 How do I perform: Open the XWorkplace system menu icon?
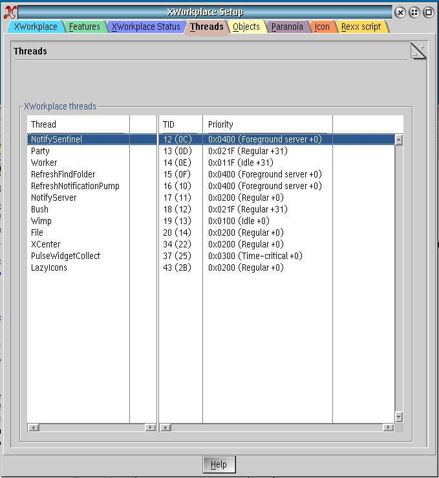click(x=10, y=12)
